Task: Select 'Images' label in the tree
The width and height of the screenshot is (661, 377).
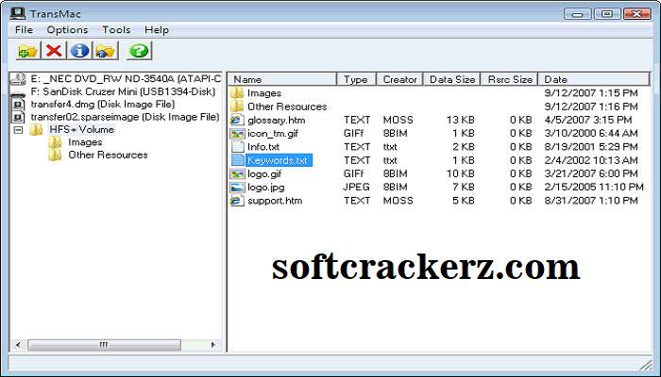Action: tap(85, 142)
